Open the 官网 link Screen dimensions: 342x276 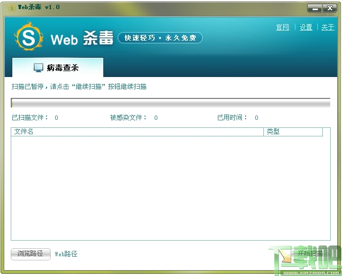[x=283, y=27]
